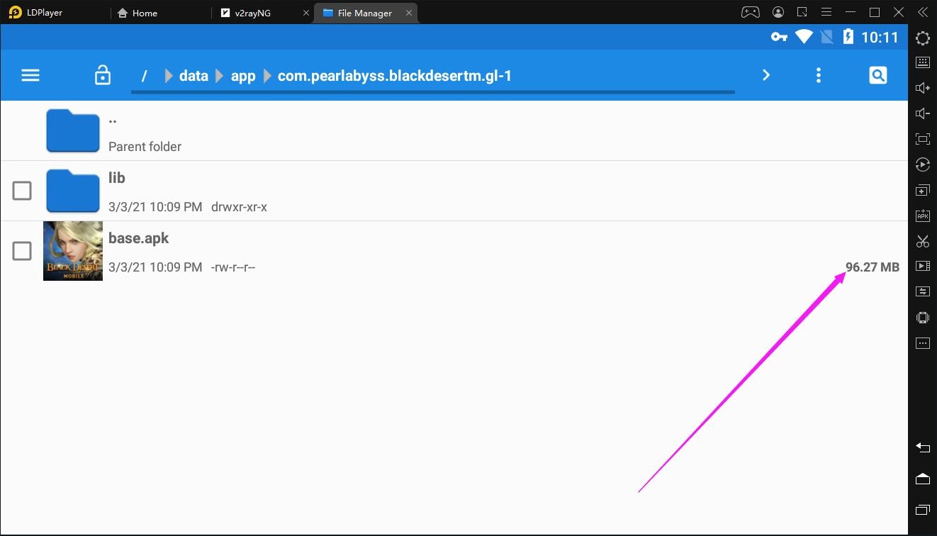Open the file search magnifier icon

click(877, 74)
